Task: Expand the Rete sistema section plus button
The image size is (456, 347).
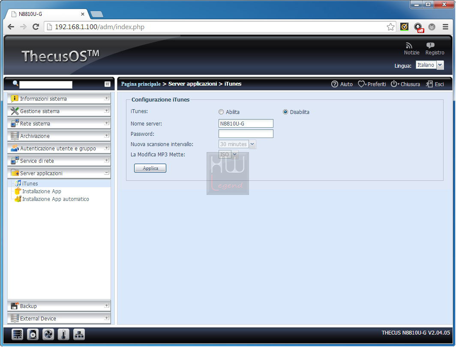Action: 106,123
